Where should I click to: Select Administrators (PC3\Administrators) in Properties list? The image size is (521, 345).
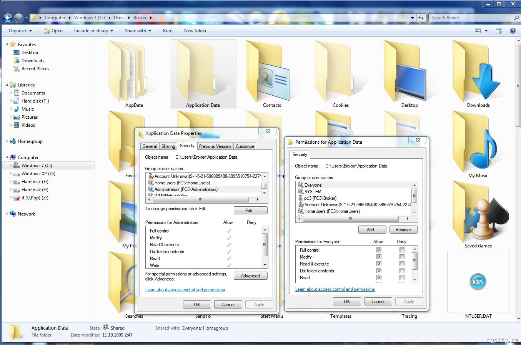[x=186, y=189]
